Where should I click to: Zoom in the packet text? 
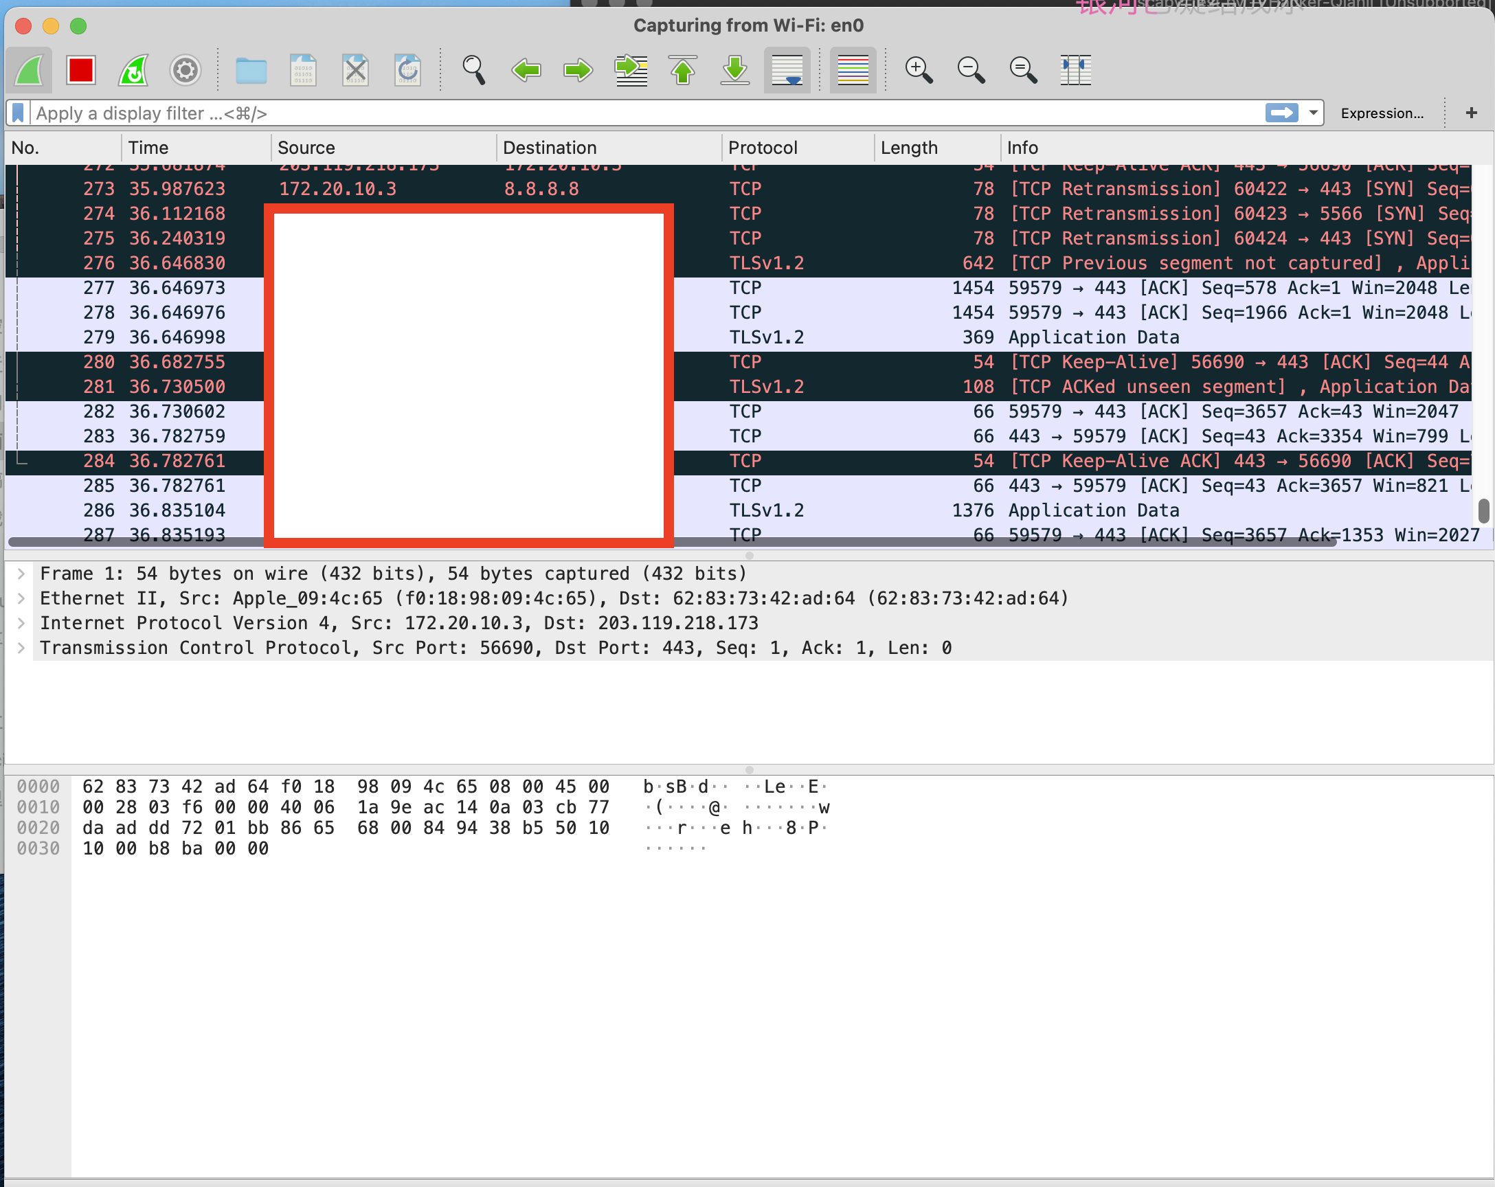[x=919, y=70]
